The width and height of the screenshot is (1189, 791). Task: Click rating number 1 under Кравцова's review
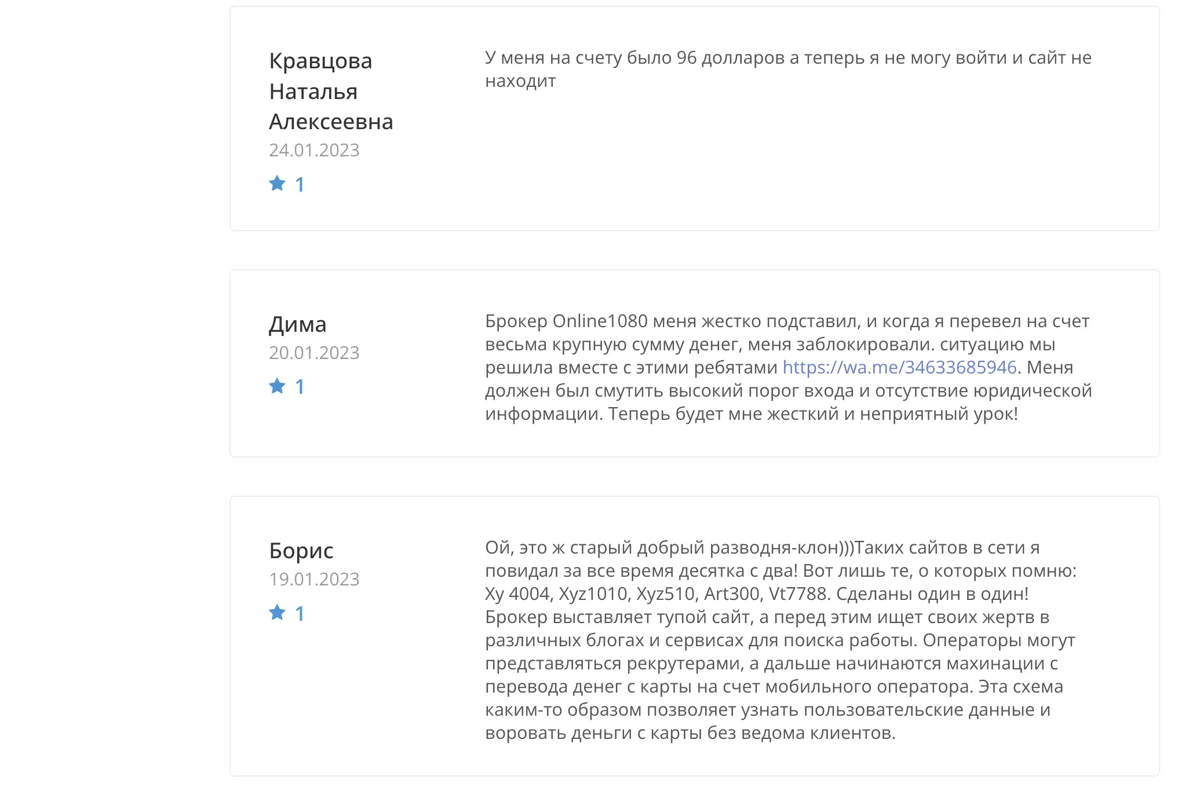300,185
